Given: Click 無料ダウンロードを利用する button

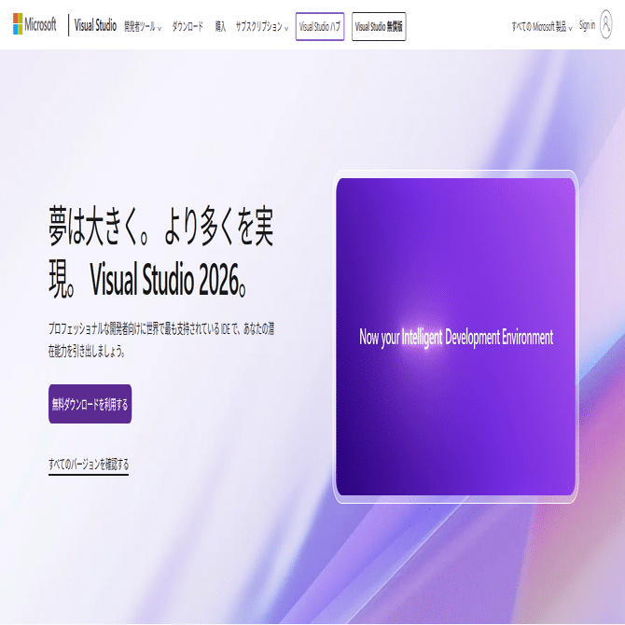Looking at the screenshot, I should coord(90,404).
